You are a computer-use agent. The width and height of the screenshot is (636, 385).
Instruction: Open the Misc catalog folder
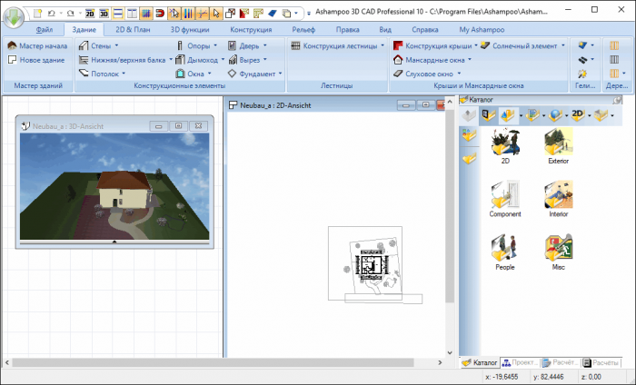(x=558, y=252)
